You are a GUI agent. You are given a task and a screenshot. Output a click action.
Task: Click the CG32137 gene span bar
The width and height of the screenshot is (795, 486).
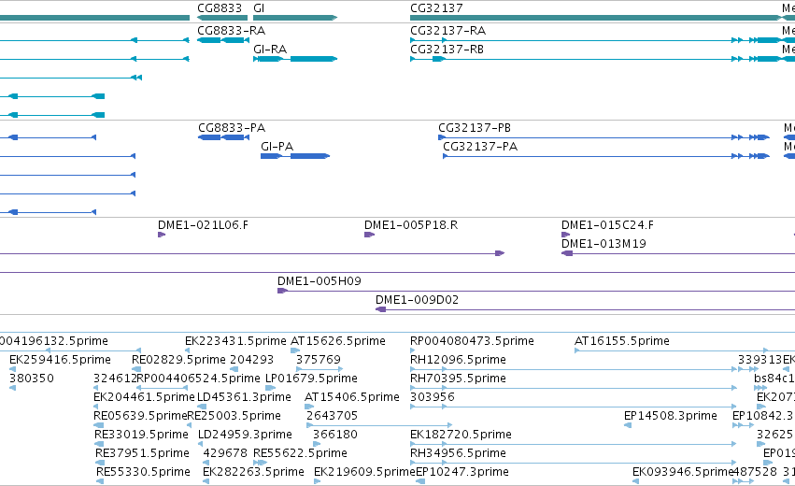[x=596, y=18]
